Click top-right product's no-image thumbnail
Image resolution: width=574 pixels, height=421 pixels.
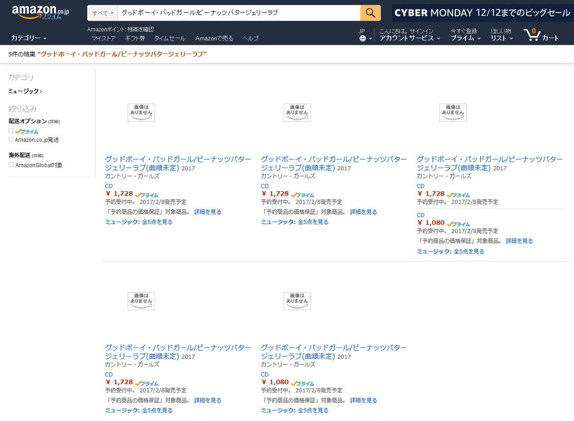point(453,112)
